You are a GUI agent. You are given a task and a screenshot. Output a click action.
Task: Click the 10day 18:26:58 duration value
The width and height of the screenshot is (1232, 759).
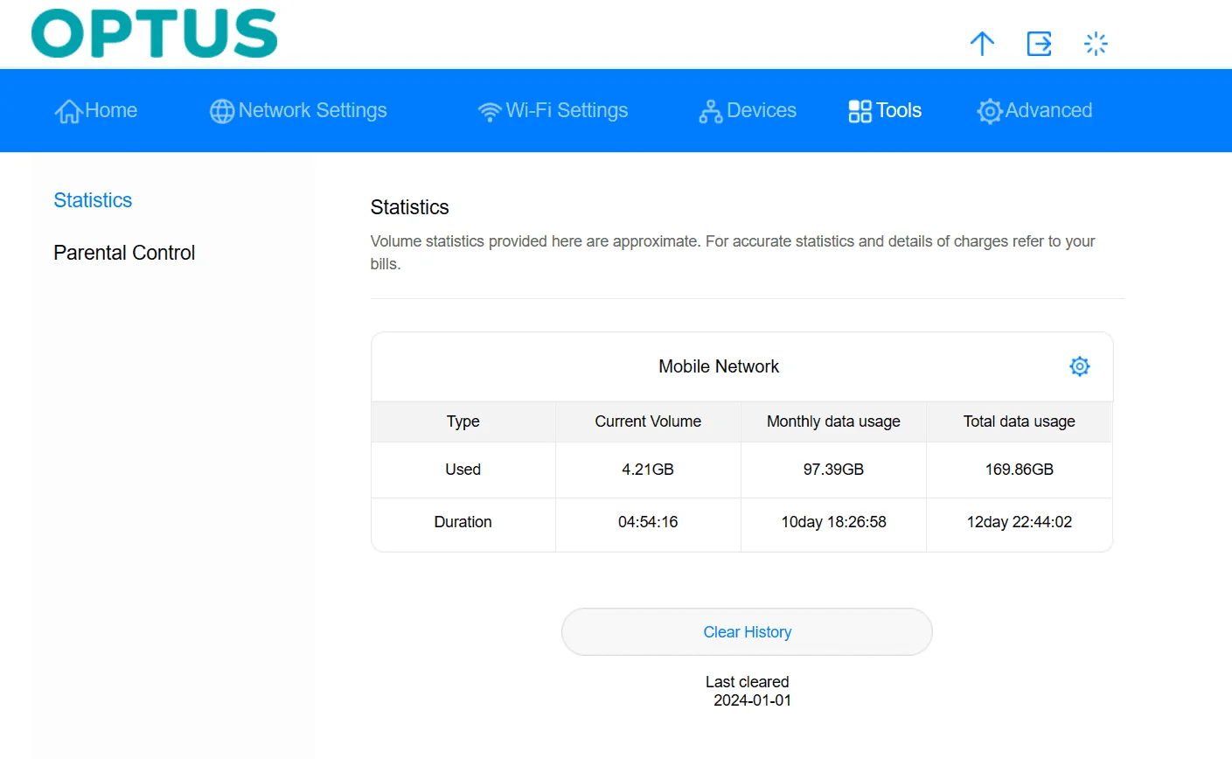click(x=833, y=522)
